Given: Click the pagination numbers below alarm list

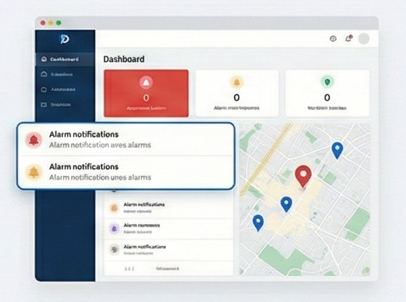Looking at the screenshot, I should (x=129, y=268).
